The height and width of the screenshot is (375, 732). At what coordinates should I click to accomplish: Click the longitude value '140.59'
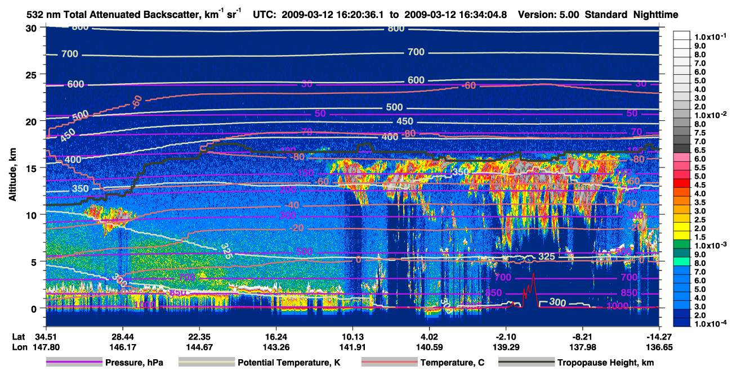(429, 347)
